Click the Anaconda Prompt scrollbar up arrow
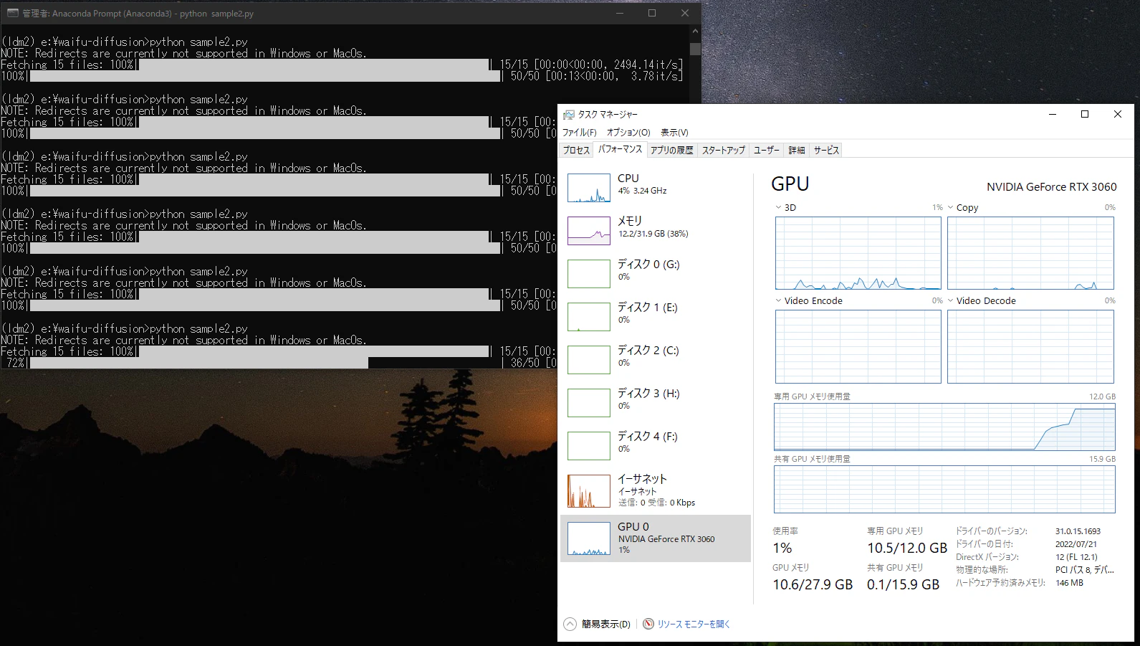 pyautogui.click(x=695, y=32)
